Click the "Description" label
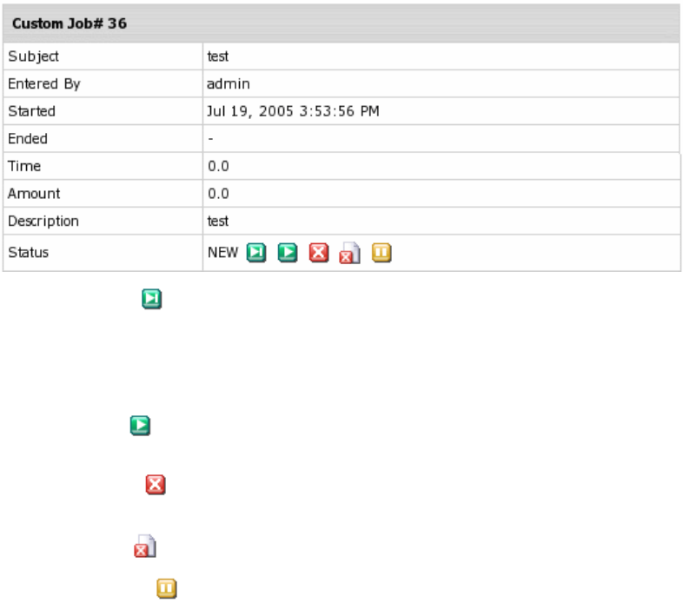The height and width of the screenshot is (603, 683). pos(43,221)
